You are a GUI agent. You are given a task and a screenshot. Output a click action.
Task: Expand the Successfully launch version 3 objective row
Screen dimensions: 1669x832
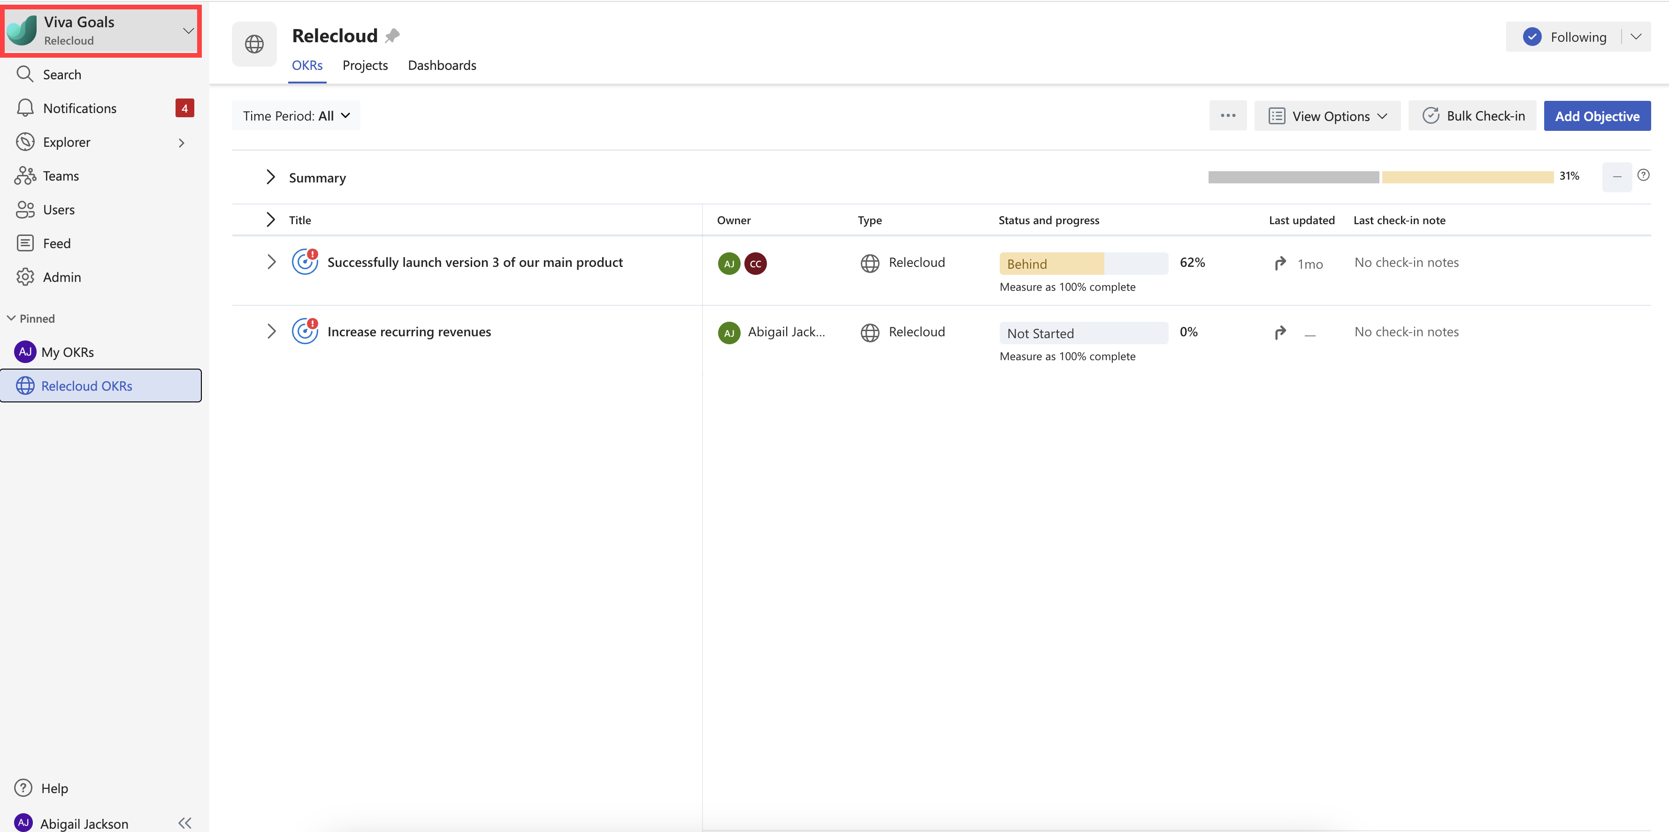(x=271, y=262)
